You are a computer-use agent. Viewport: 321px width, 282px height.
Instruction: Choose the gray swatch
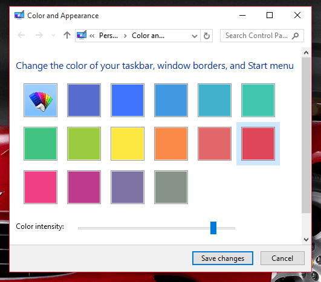(171, 187)
